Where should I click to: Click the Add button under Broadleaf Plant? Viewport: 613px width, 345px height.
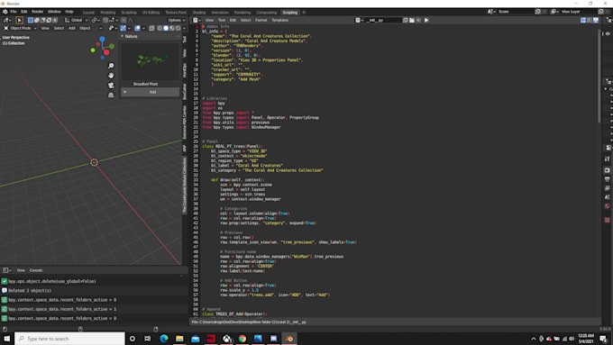click(151, 92)
